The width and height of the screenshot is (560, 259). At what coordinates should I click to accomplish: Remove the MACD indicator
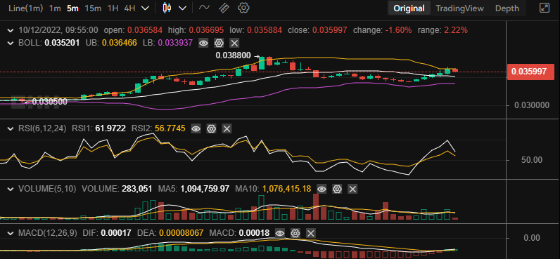click(311, 234)
